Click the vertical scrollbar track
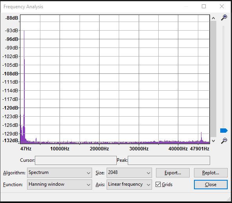The height and width of the screenshot is (203, 232). pos(213,79)
